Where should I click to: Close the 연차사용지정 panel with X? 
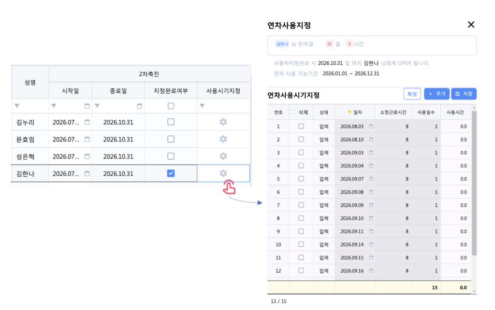[x=471, y=25]
